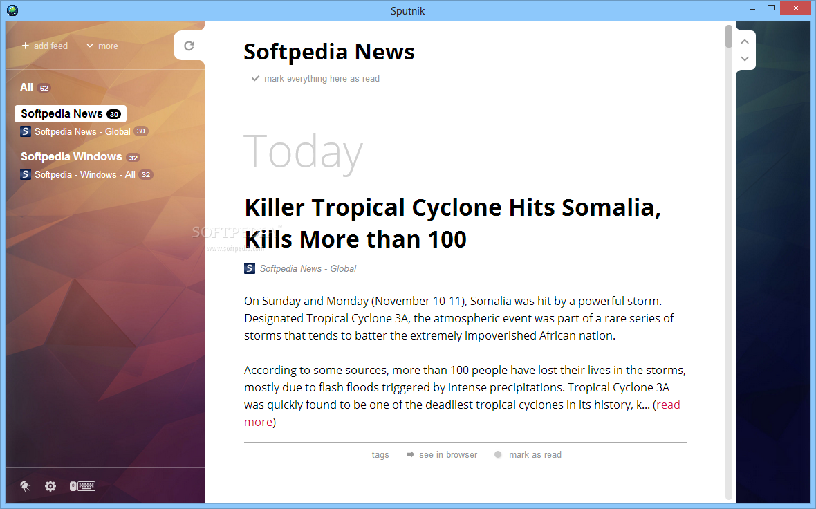Click the article list scrollbar thumb
Viewport: 816px width, 509px height.
coord(729,37)
